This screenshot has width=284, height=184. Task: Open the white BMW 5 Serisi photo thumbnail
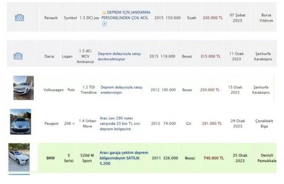point(19,157)
